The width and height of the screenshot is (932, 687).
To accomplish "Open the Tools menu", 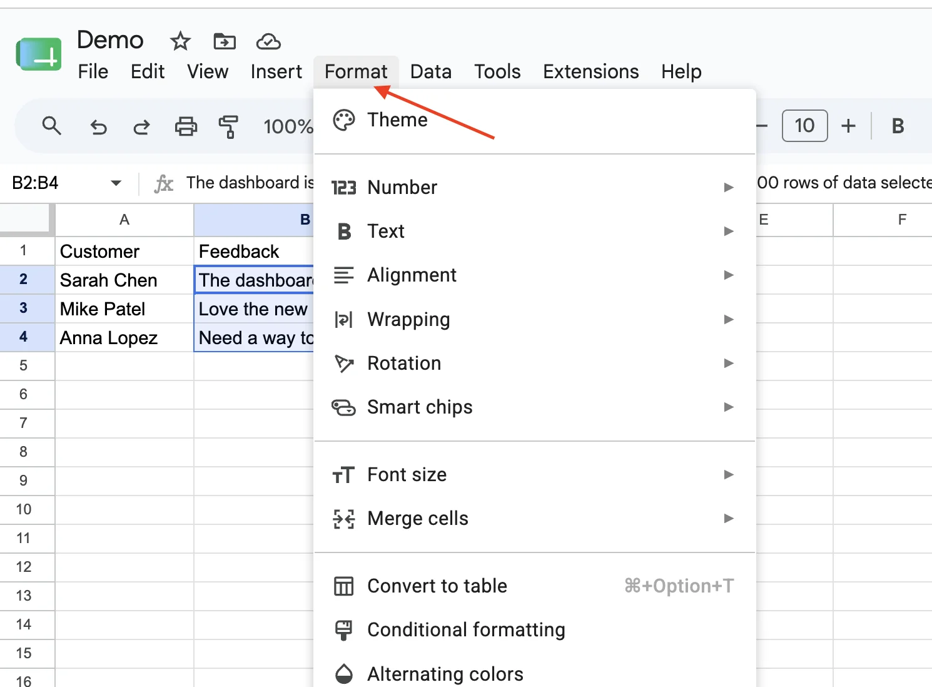I will click(x=497, y=72).
